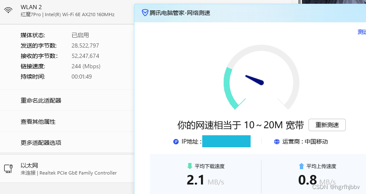This screenshot has width=366, height=194.
Task: Click the 0.8 MB/s upload speed value
Action: (x=317, y=180)
